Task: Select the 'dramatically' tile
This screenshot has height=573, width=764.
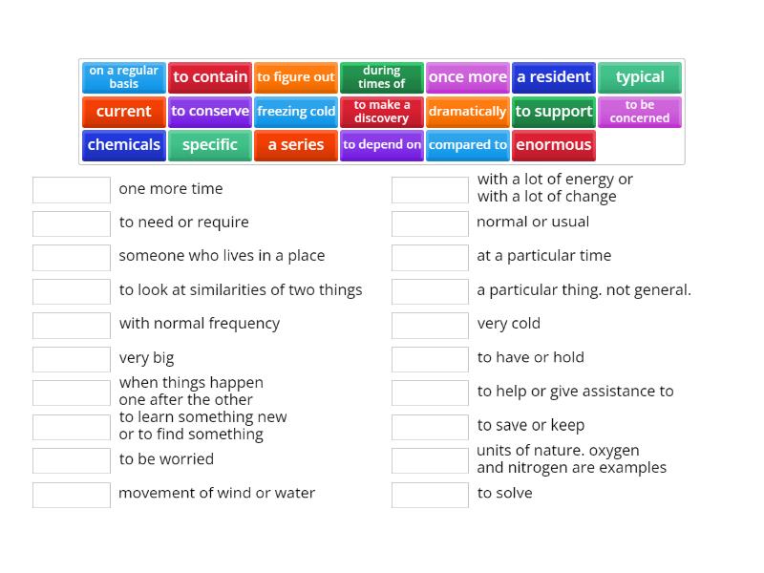Action: tap(468, 112)
